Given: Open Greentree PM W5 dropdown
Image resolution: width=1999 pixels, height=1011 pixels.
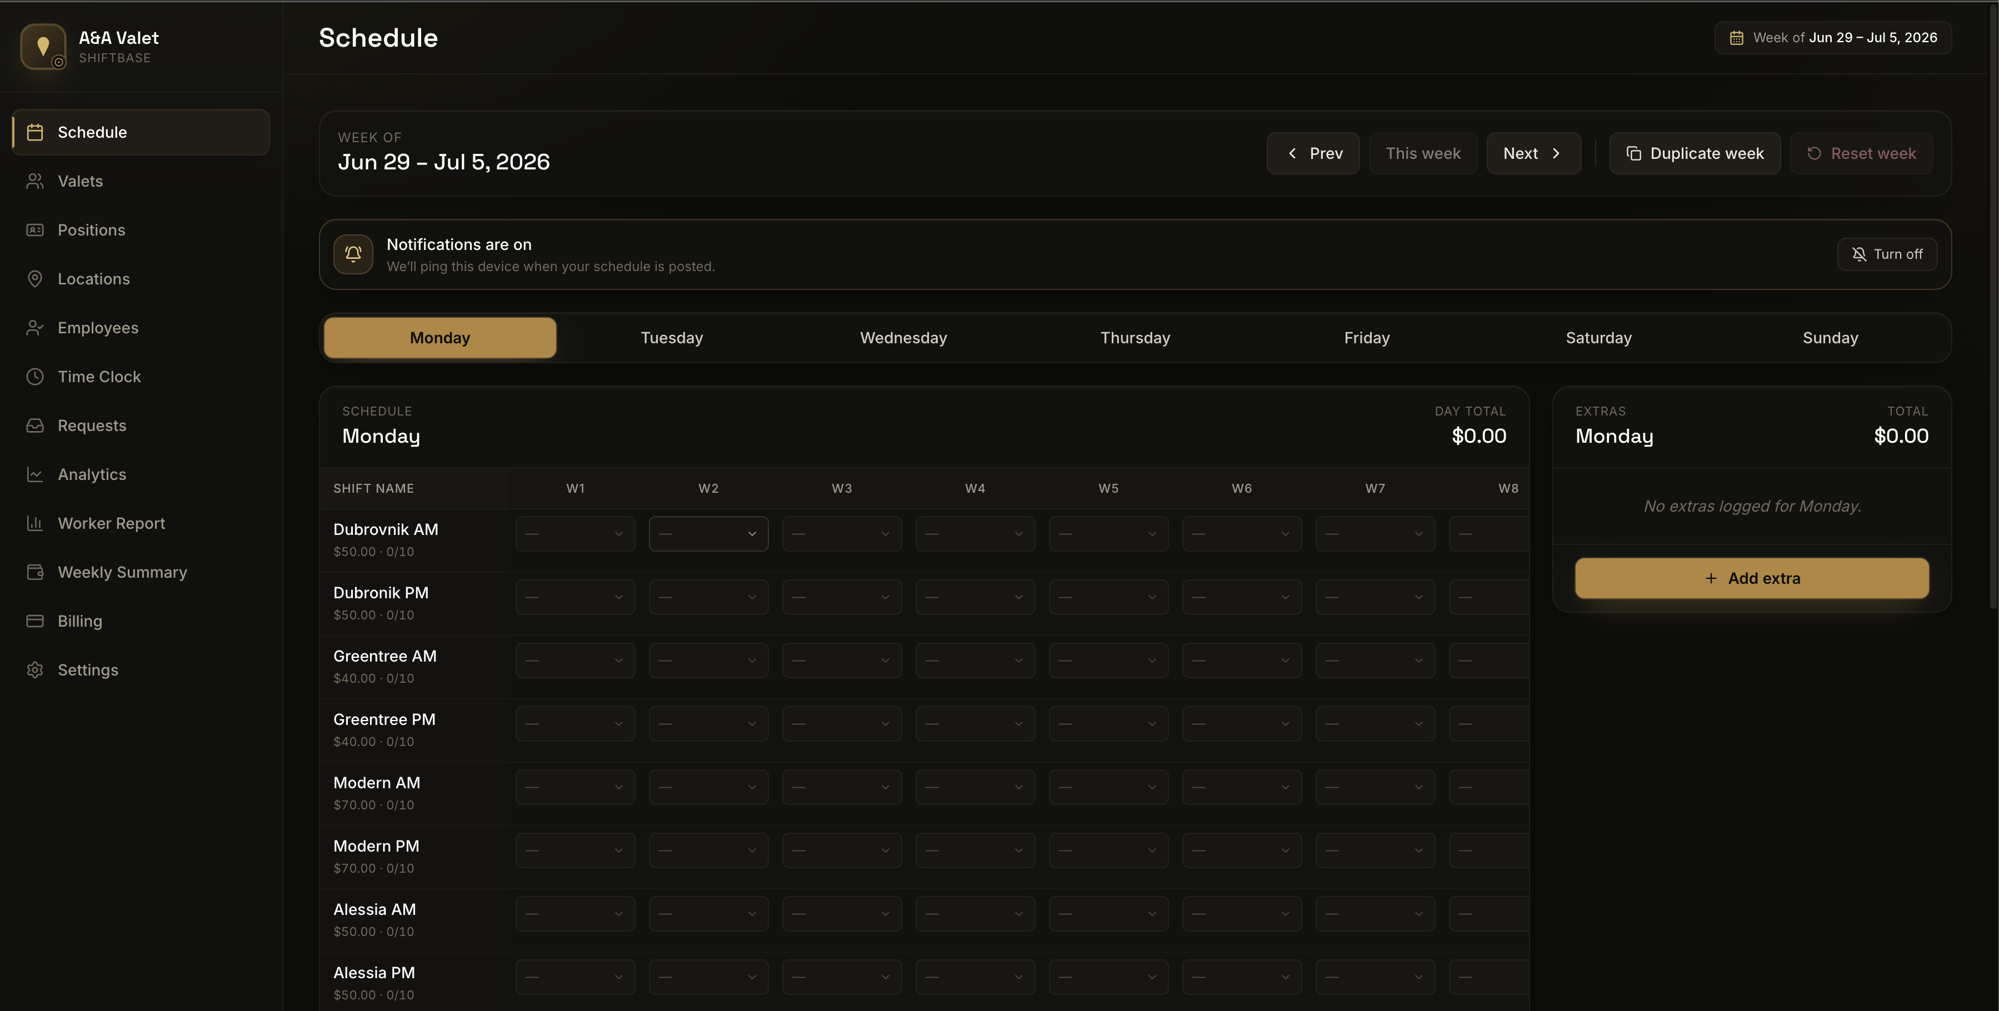Looking at the screenshot, I should pos(1109,724).
